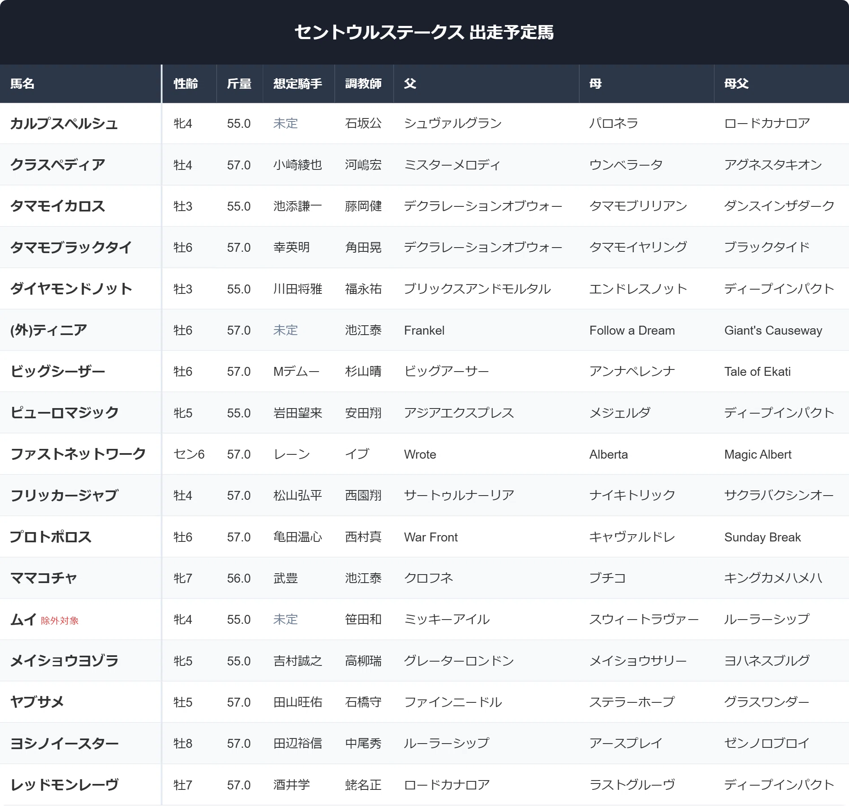Select horse name プロトポロス
This screenshot has width=849, height=806.
coord(51,537)
